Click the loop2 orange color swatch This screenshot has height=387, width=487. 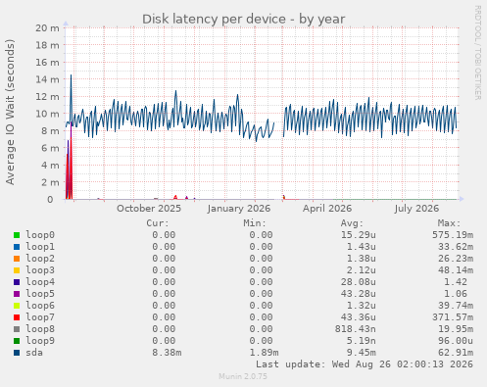point(17,259)
